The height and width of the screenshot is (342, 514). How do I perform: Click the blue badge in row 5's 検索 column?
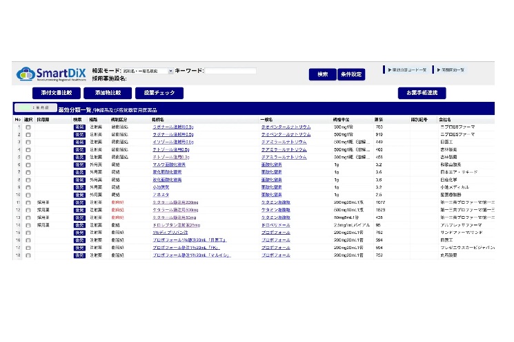79,158
